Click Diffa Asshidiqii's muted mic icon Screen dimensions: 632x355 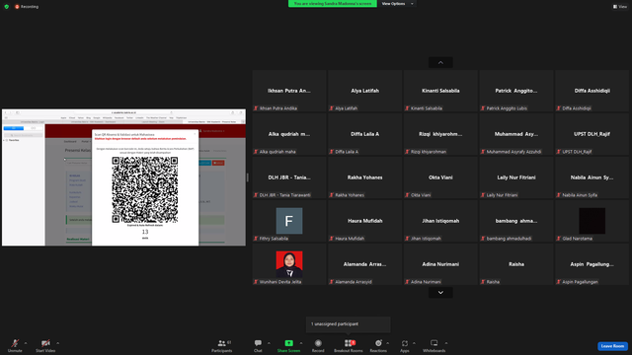tap(559, 108)
